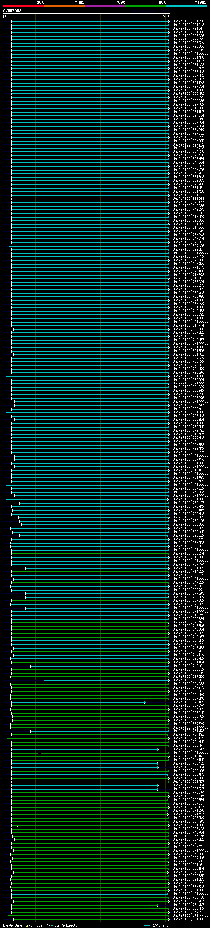Select hit label UniRef100_A0BDX7
This screenshot has height=928, width=210.
[x=188, y=789]
